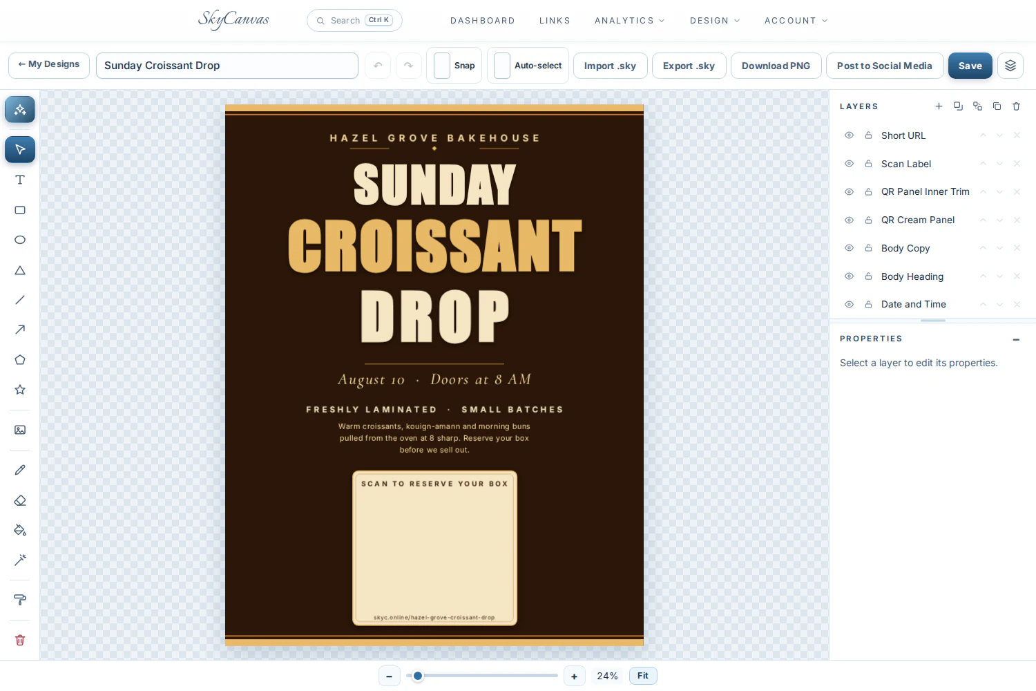Click Post to Social Media button
The width and height of the screenshot is (1036, 691).
coord(885,66)
